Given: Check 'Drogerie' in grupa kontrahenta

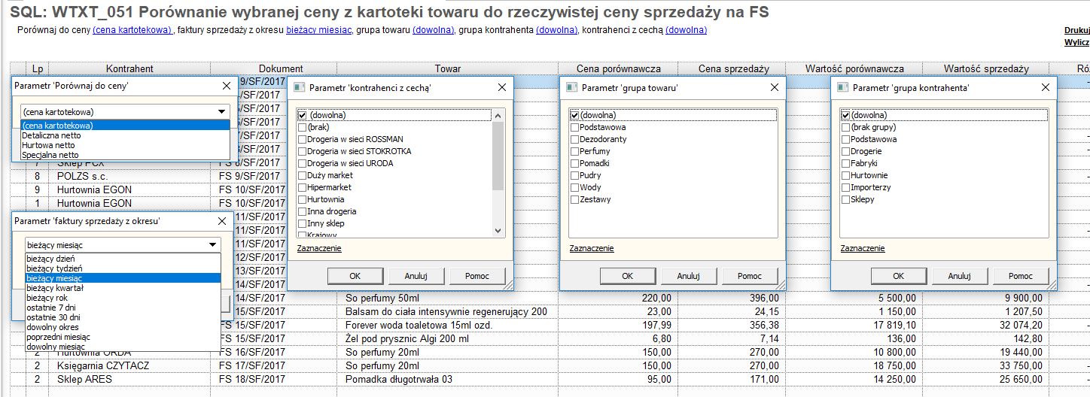Looking at the screenshot, I should point(846,151).
